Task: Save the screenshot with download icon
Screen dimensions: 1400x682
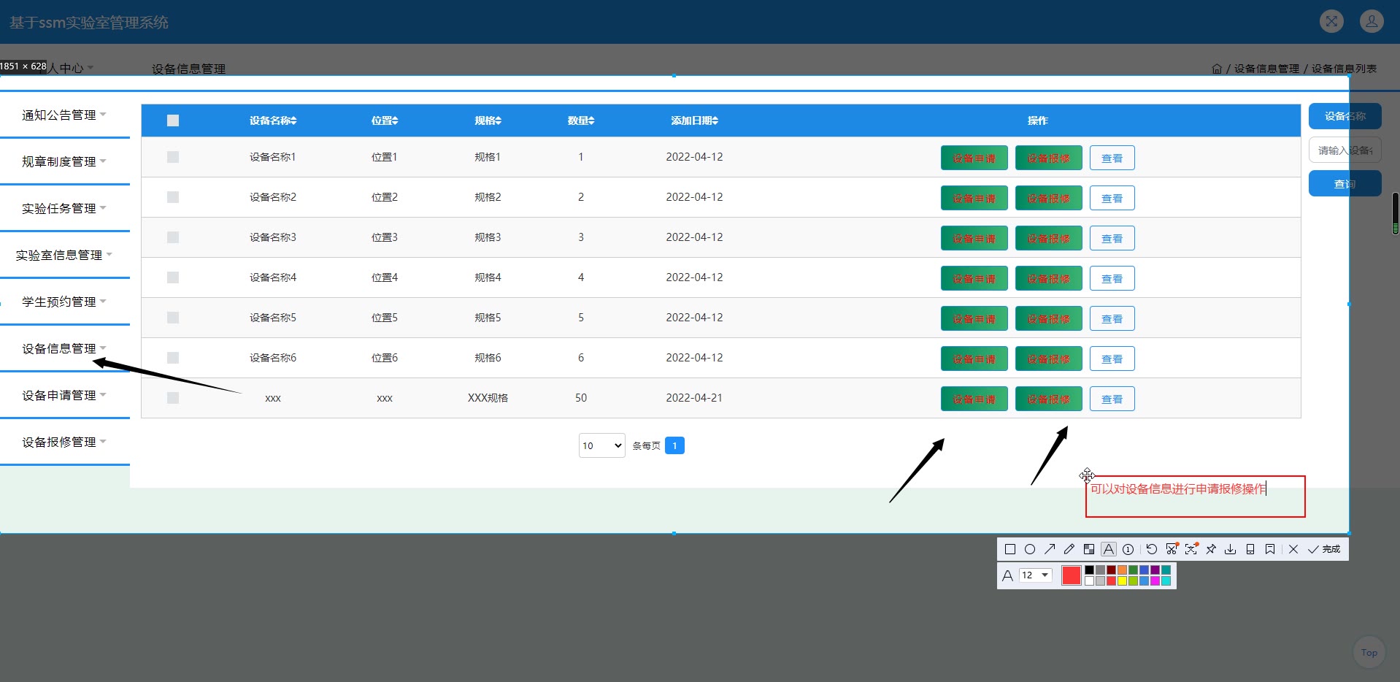Action: 1231,549
